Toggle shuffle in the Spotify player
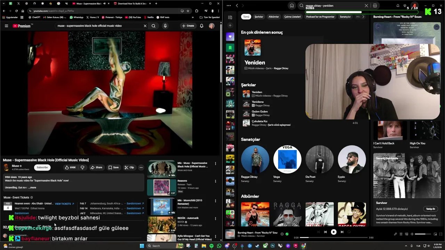This screenshot has width=445, height=250. pyautogui.click(x=318, y=232)
